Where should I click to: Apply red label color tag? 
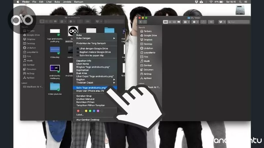click(78, 111)
